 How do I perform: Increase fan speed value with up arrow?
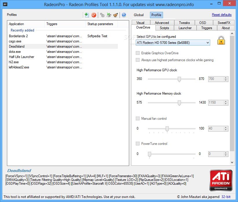(226, 127)
